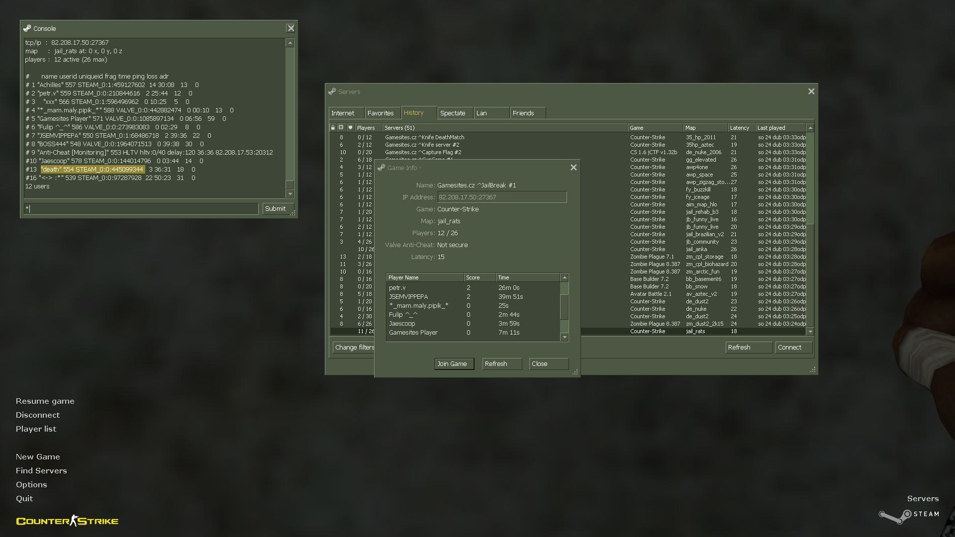The height and width of the screenshot is (537, 955).
Task: Click the VAC secure shield column icon
Action: (350, 128)
